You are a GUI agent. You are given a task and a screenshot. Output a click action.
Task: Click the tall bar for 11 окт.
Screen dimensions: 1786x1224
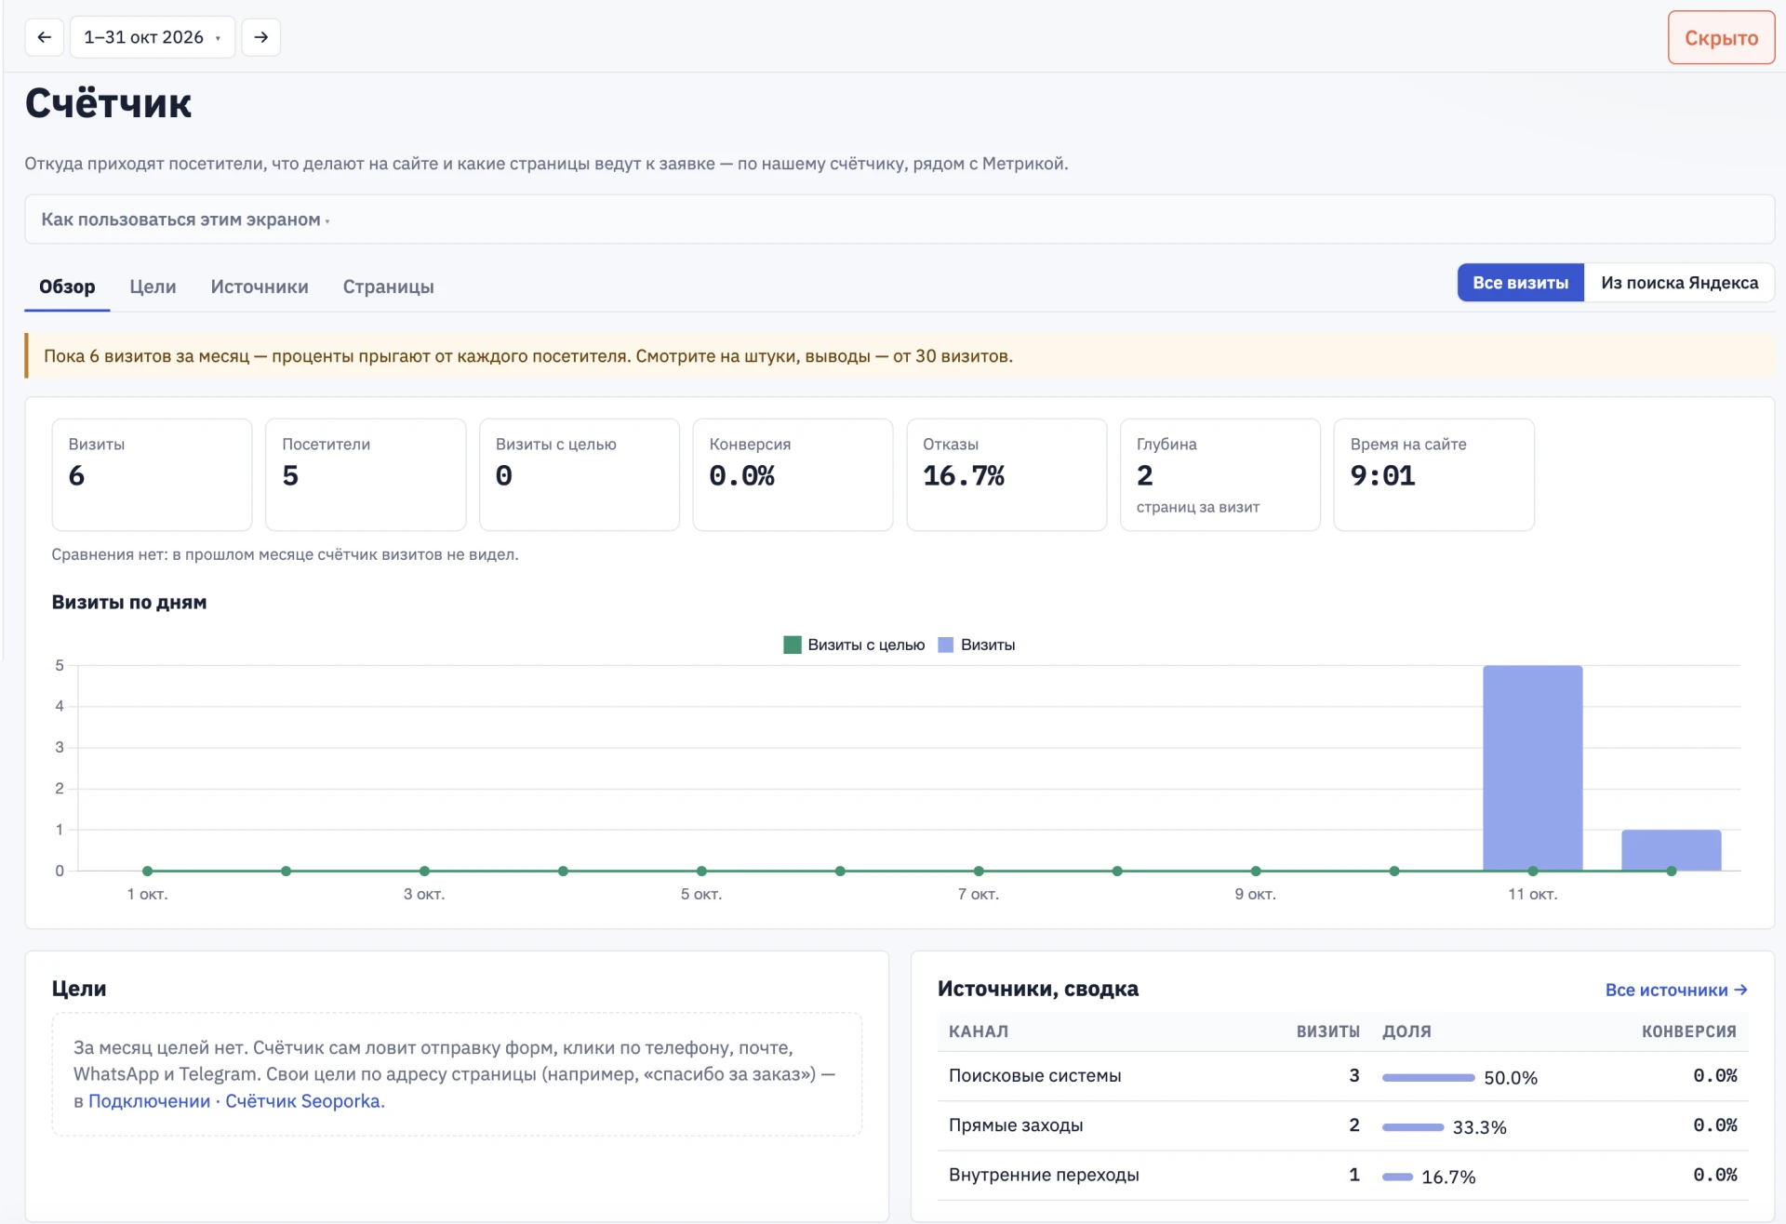(1532, 768)
